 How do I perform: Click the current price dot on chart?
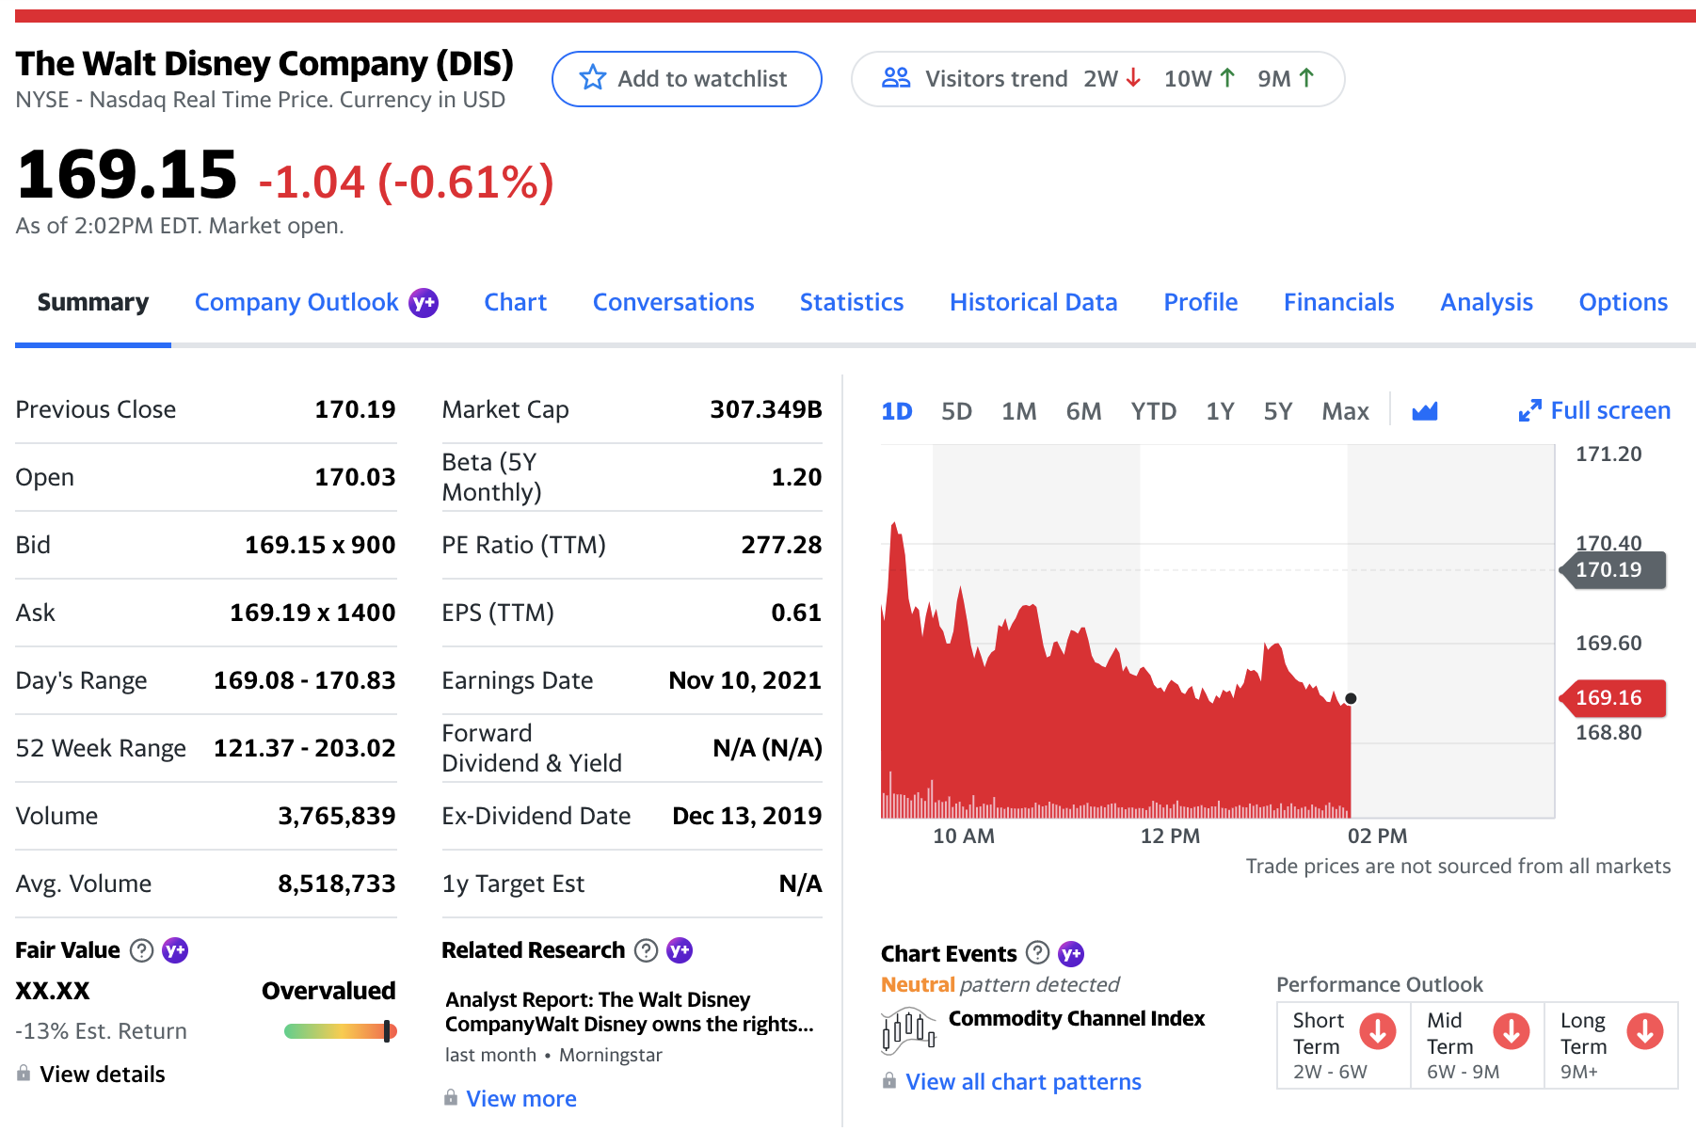pyautogui.click(x=1351, y=698)
